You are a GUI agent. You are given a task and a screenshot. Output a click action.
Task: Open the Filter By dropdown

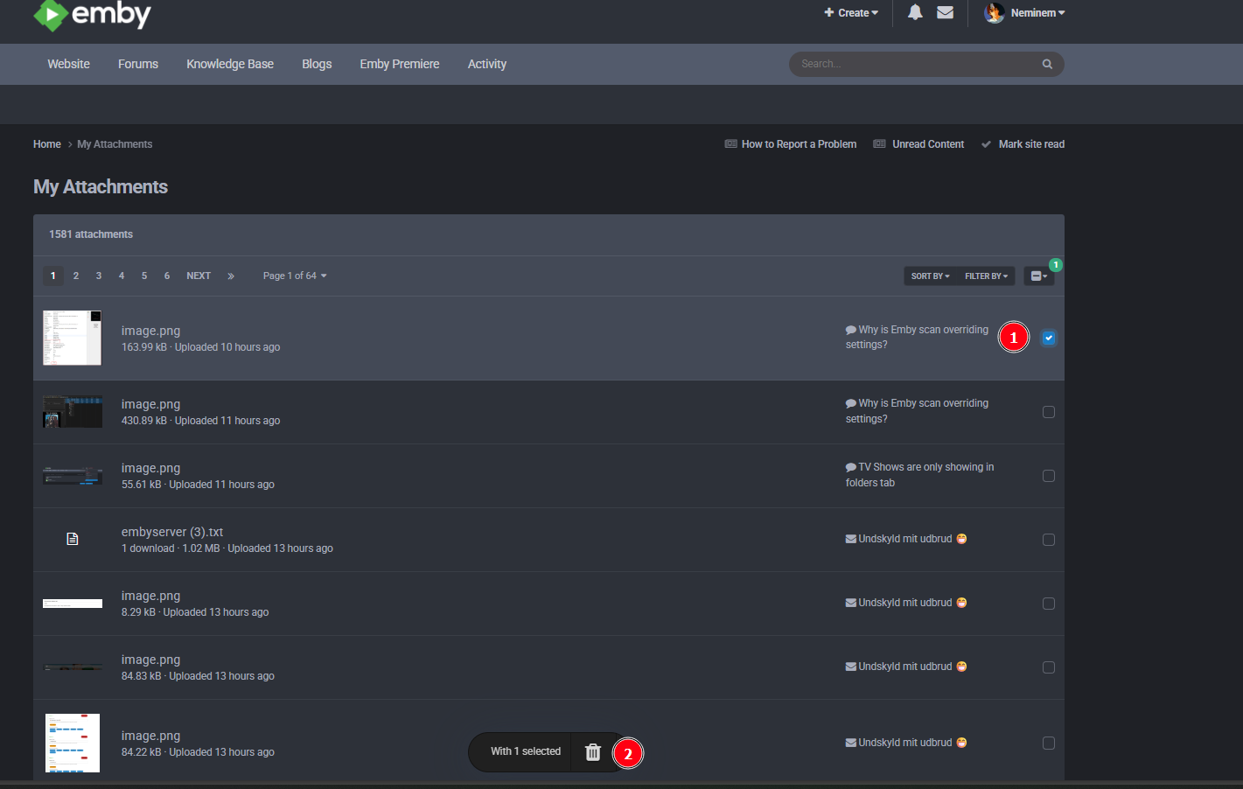[x=986, y=276]
